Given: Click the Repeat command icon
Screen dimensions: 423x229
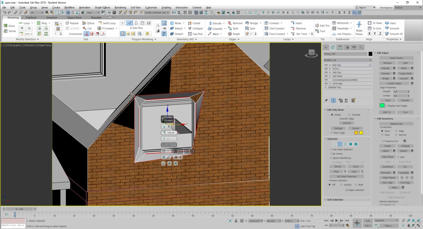Looking at the screenshot, I should click(67, 23).
